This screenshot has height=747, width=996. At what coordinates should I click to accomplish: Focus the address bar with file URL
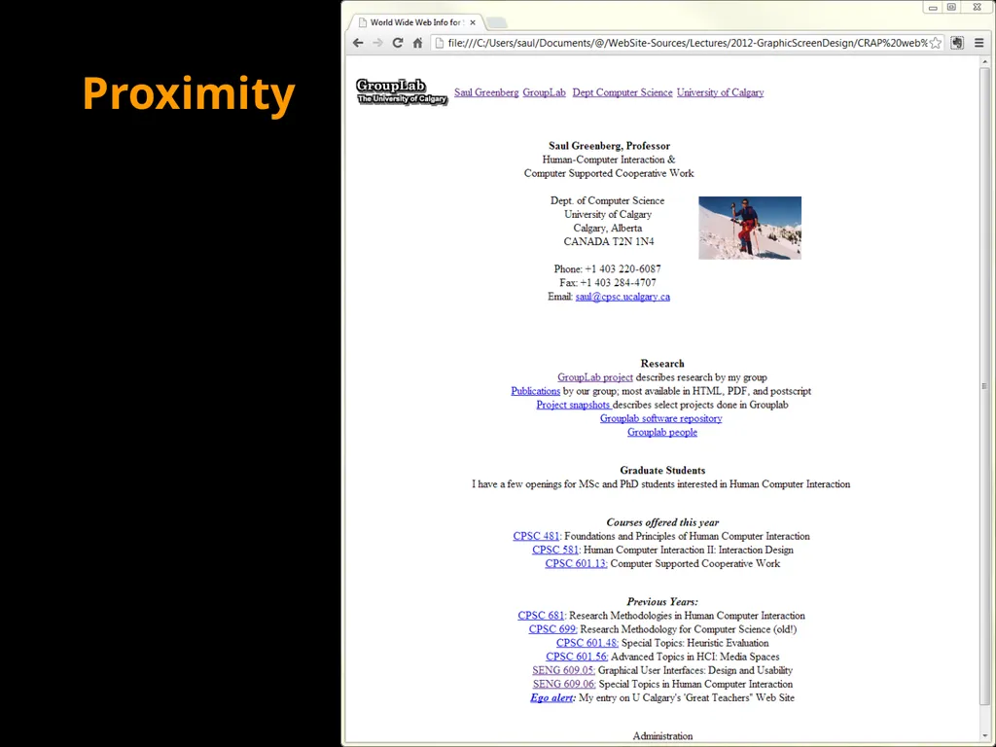tap(686, 43)
